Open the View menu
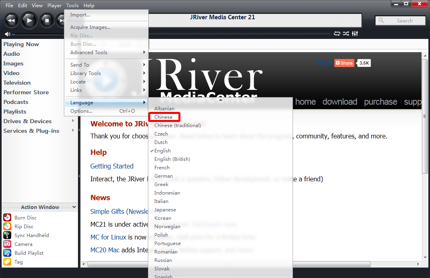The image size is (430, 278). pos(37,6)
